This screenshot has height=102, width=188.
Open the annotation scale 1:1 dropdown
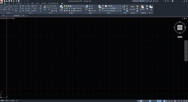172,101
